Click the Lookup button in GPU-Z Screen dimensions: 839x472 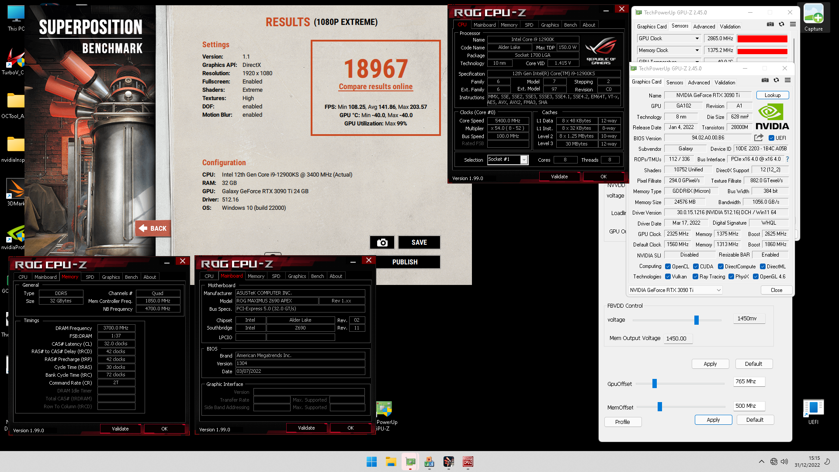(x=772, y=95)
